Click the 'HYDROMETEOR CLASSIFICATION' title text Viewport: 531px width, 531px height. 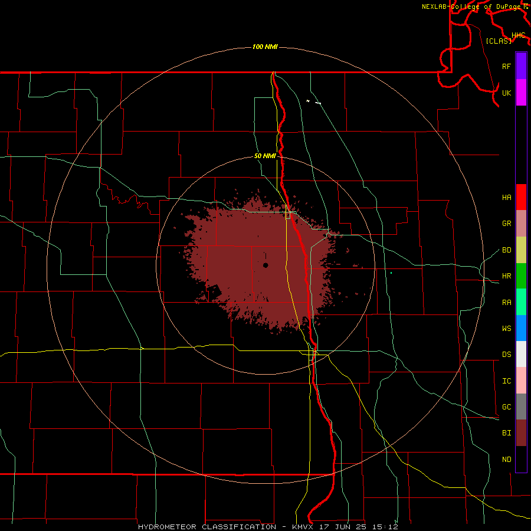pyautogui.click(x=207, y=527)
